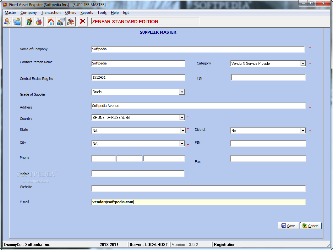Viewport: 333px width, 250px height.
Task: Click the Central Excise Reg No field
Action: (x=138, y=78)
